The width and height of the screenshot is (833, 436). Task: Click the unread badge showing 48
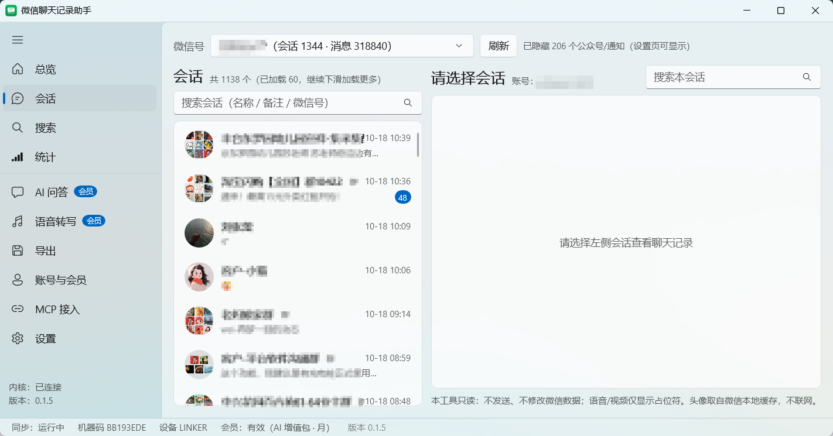coord(403,198)
